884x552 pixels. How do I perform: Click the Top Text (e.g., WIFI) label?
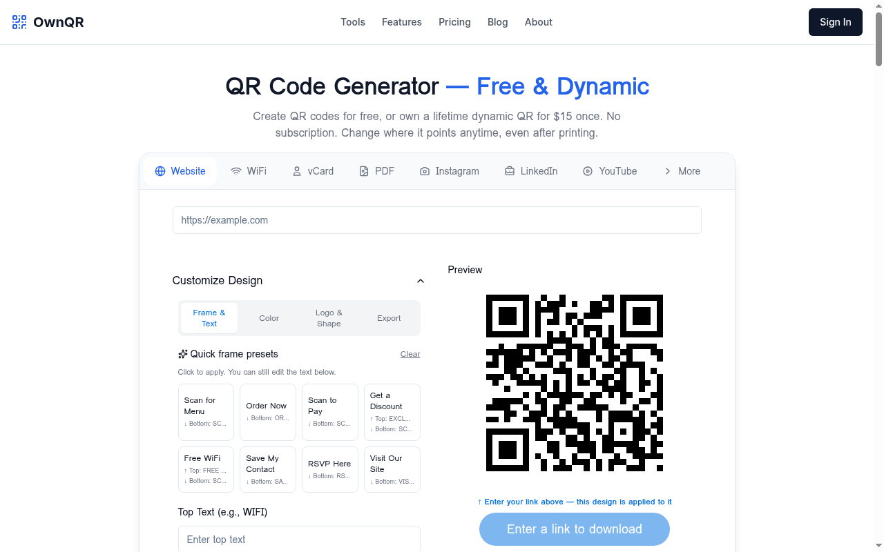coord(222,512)
